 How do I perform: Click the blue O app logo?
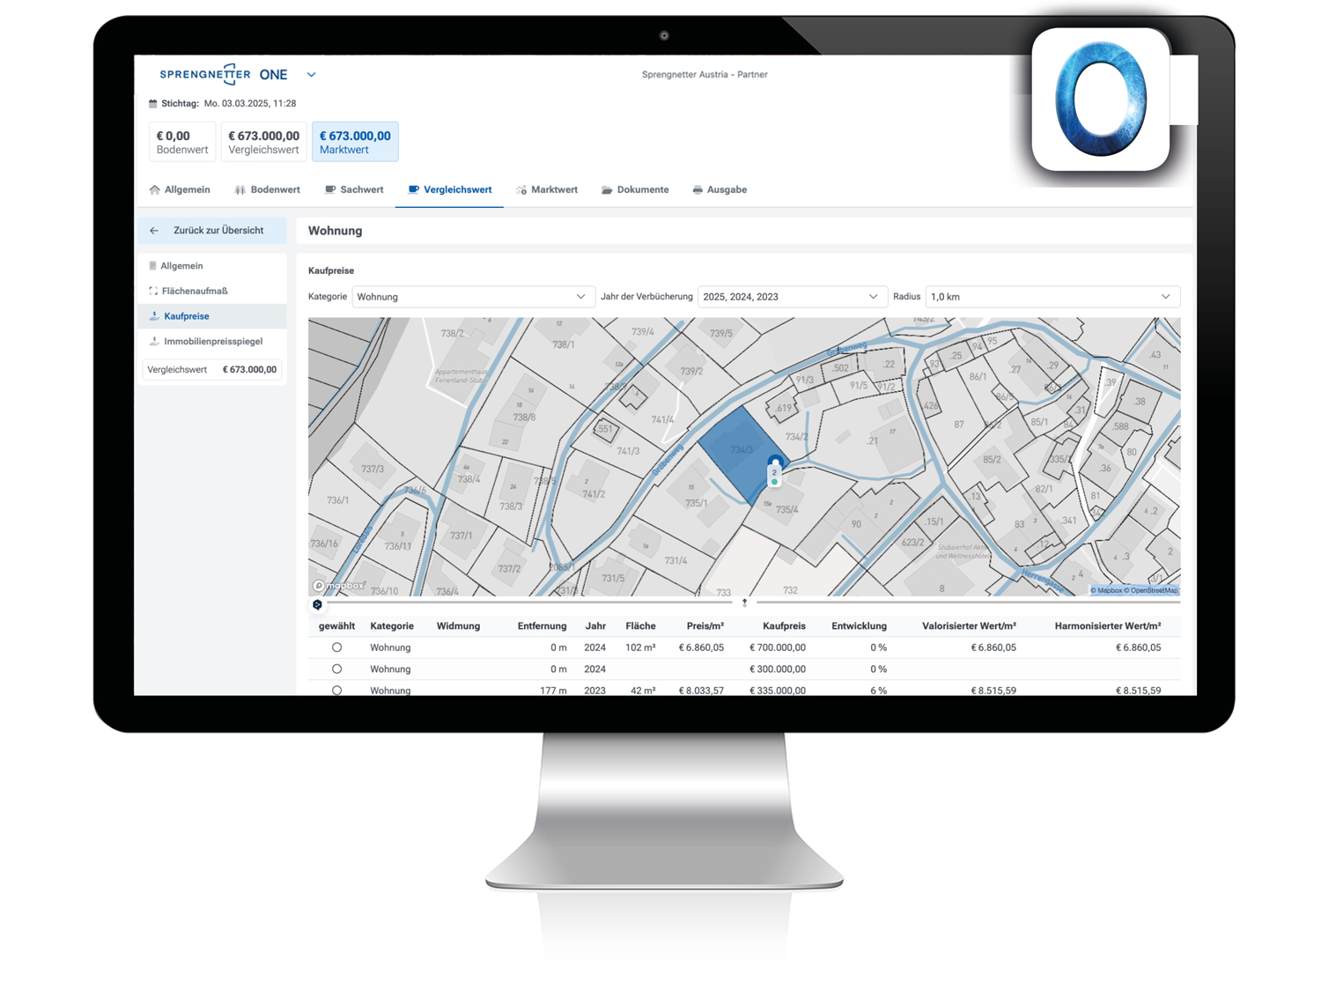click(1100, 100)
